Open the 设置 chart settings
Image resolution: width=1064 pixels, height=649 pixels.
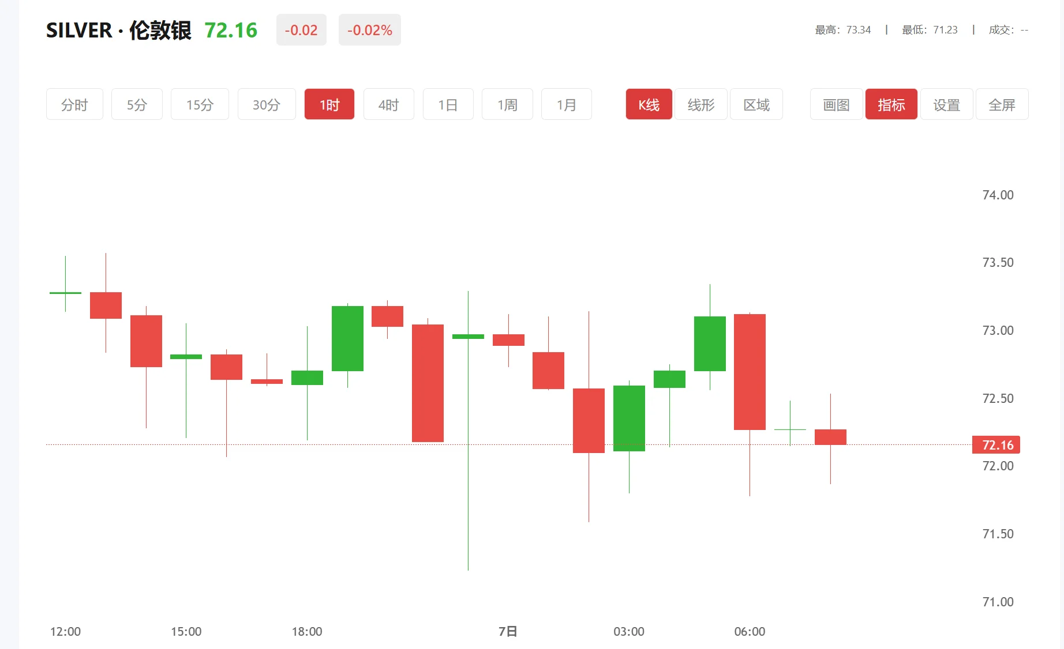coord(947,104)
